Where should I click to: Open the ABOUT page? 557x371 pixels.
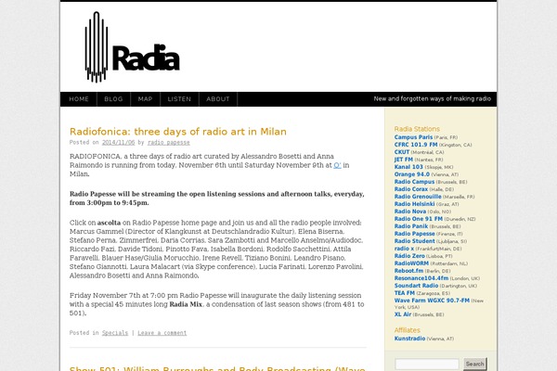218,99
